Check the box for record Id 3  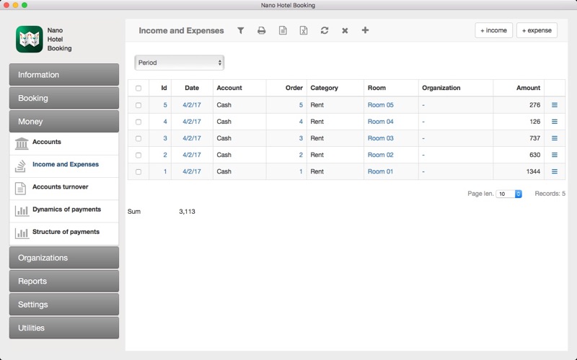138,138
